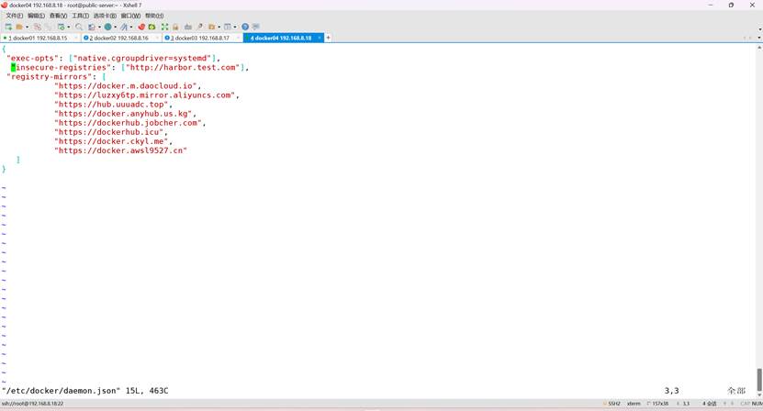The height and width of the screenshot is (411, 763).
Task: Click "https://dockerhub.jobcher.com" mirror line
Action: 128,123
